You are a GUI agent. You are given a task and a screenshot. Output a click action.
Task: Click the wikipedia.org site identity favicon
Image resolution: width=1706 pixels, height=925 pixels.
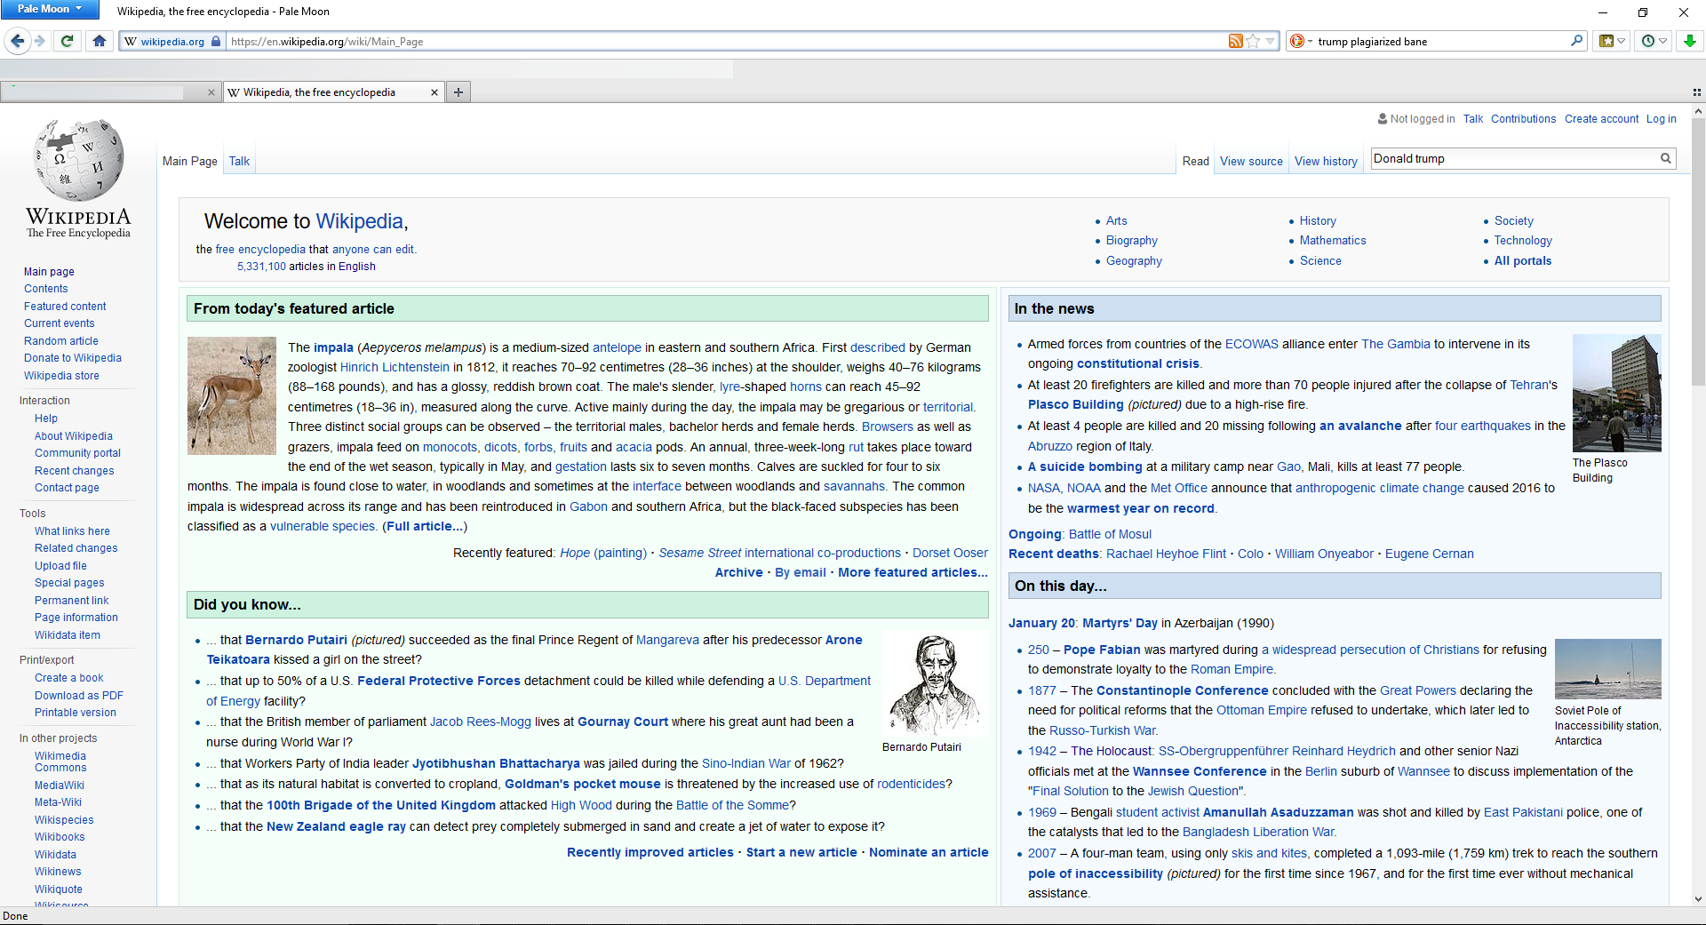click(x=131, y=41)
